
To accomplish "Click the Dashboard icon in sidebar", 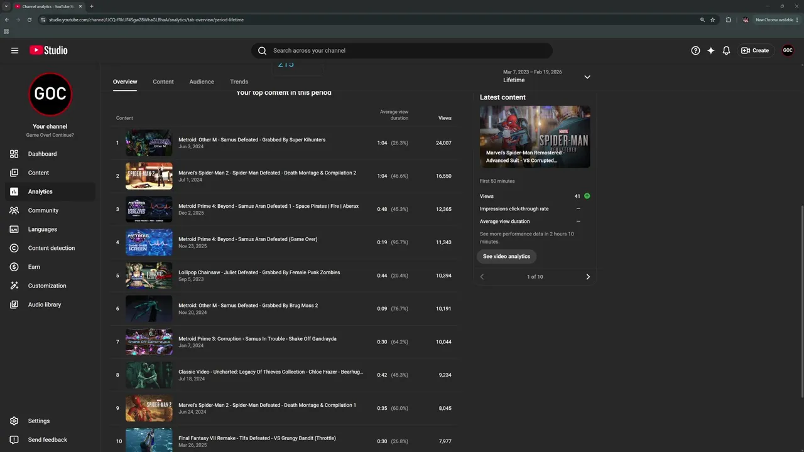I will point(14,154).
